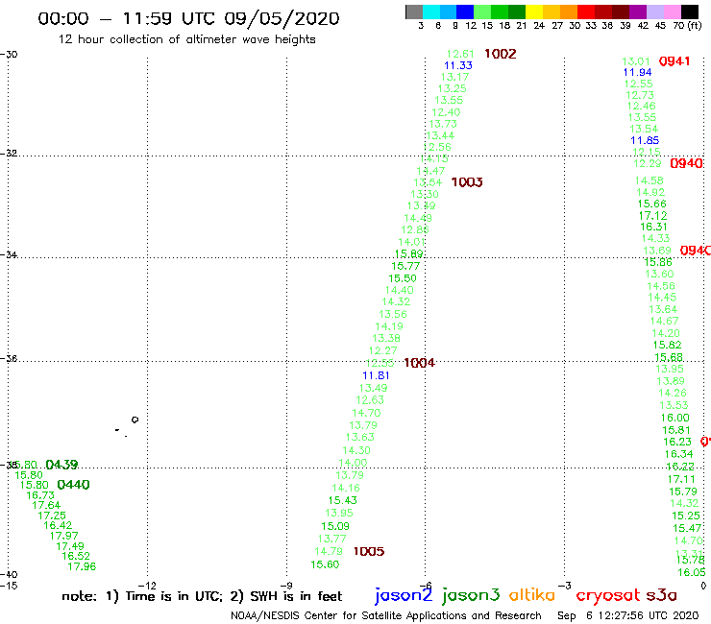Click the legend label '70 (ft)'

[x=687, y=26]
